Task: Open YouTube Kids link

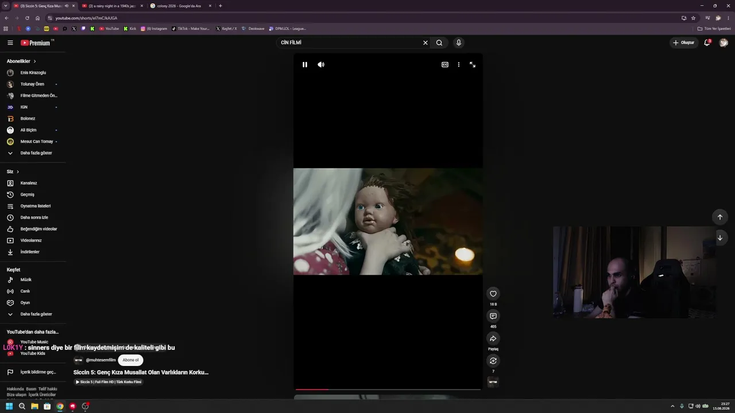Action: 33,353
